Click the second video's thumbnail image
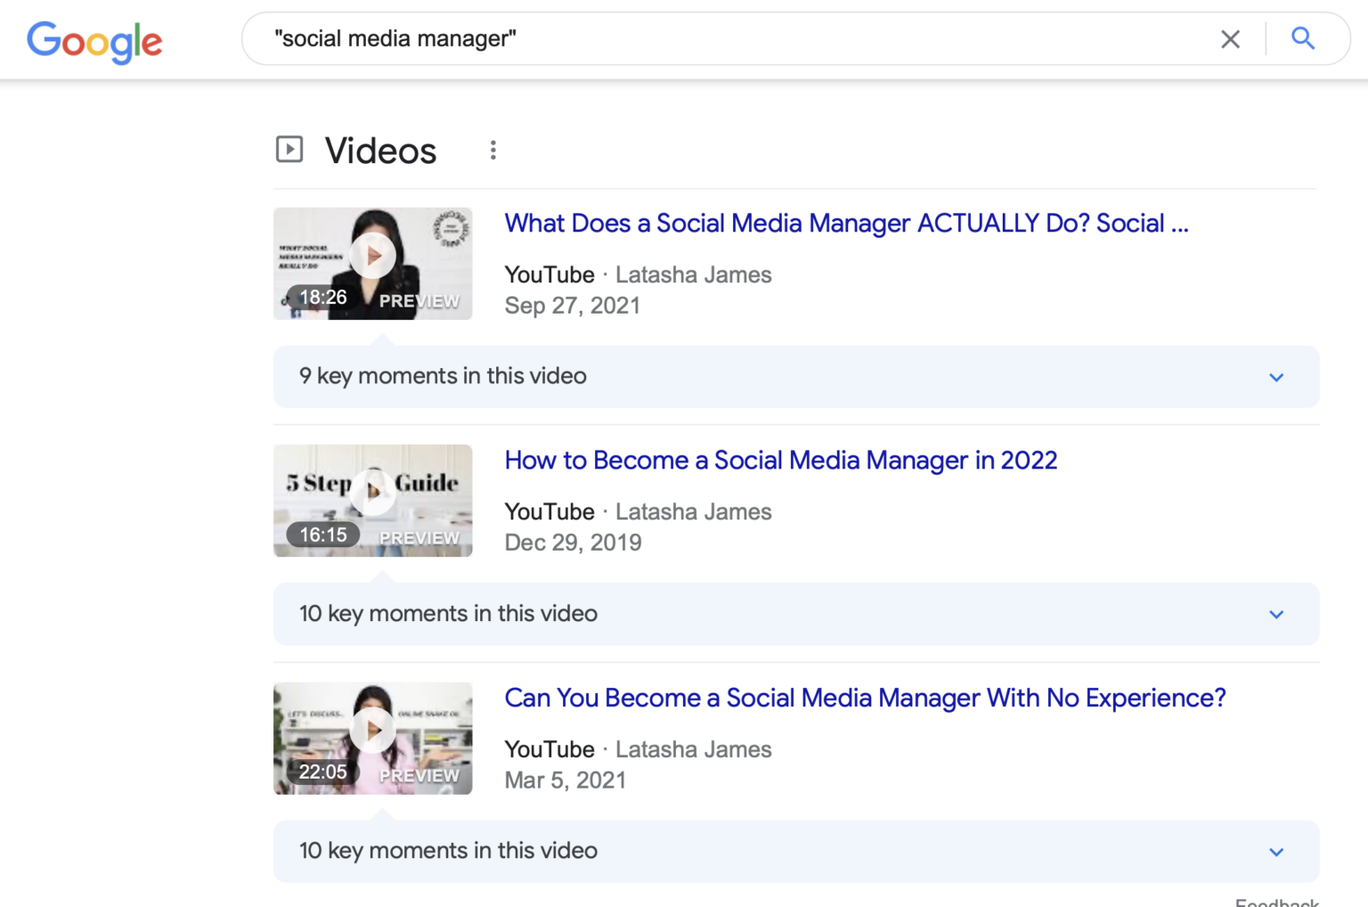Image resolution: width=1368 pixels, height=907 pixels. click(372, 500)
